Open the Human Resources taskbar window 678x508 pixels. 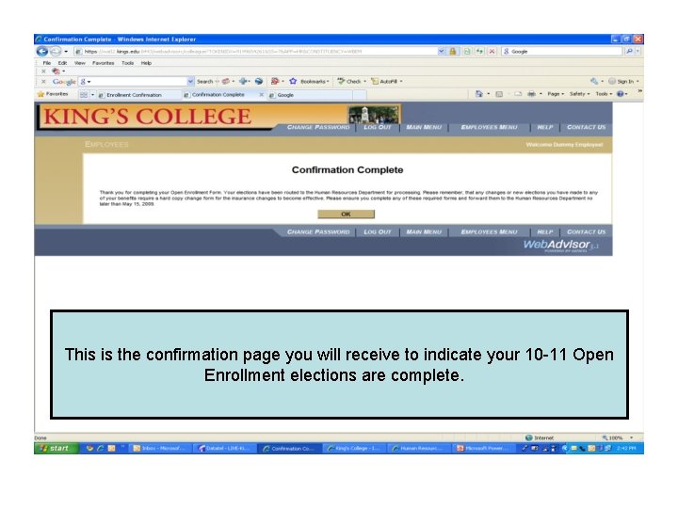pyautogui.click(x=419, y=449)
